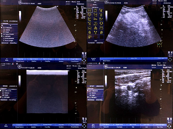Choose the stomach-shaped body pattern icon
This screenshot has width=173, height=129.
click(95, 24)
